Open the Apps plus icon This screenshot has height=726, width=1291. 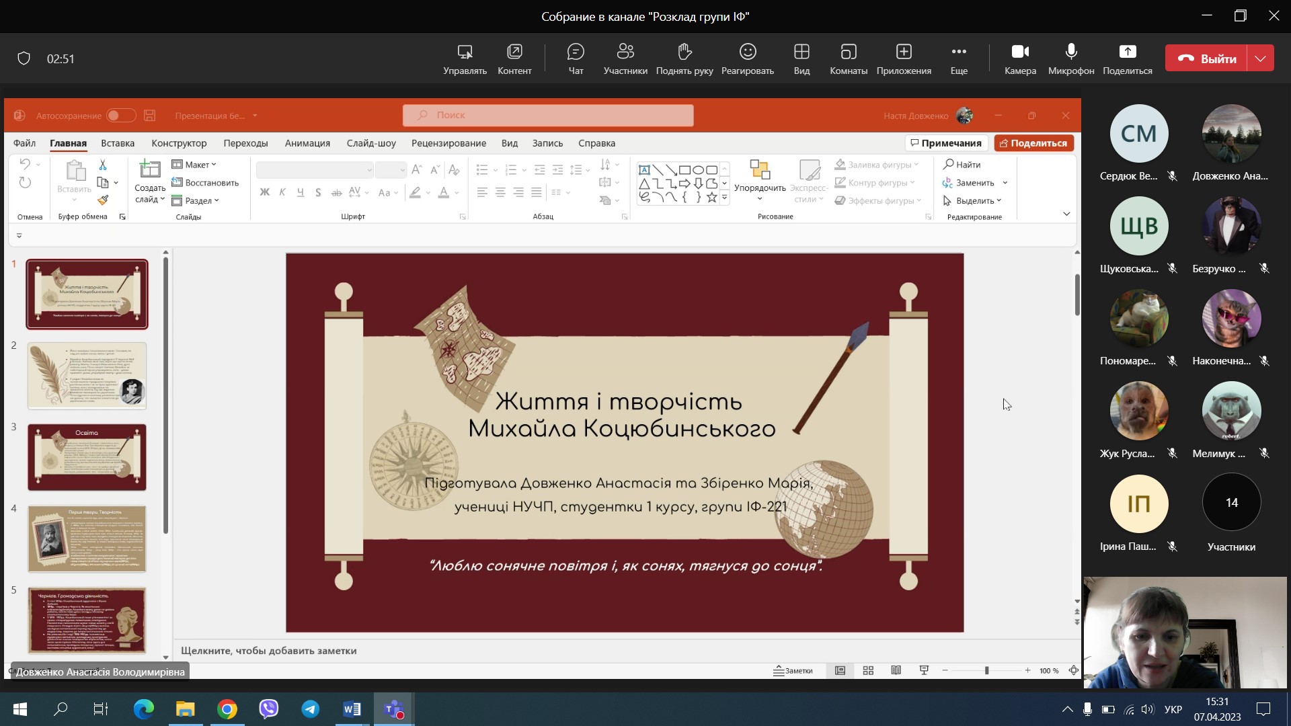pos(903,52)
